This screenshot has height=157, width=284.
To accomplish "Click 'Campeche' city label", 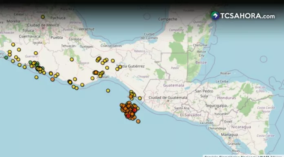I will tap(168, 19).
